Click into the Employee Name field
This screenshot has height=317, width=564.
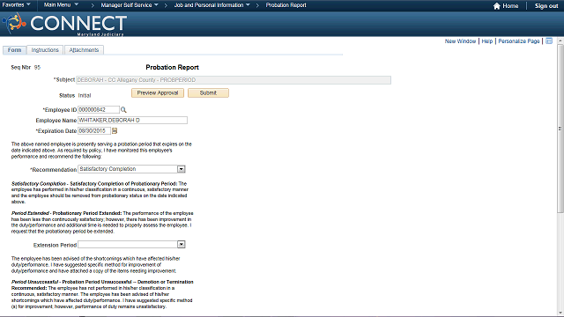(x=133, y=120)
